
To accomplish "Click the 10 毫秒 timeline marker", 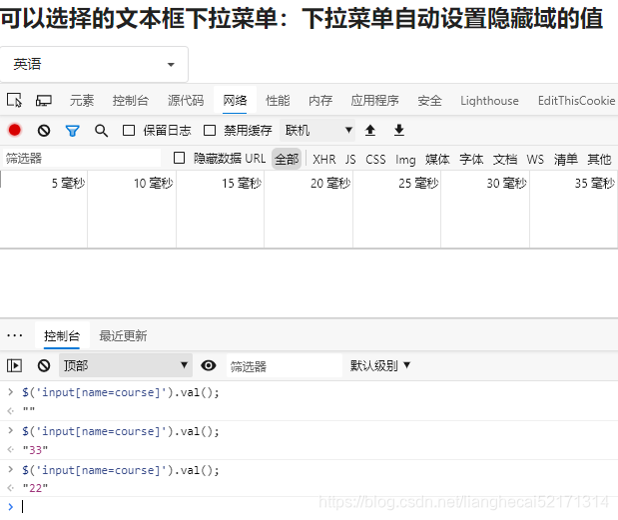I will [154, 183].
